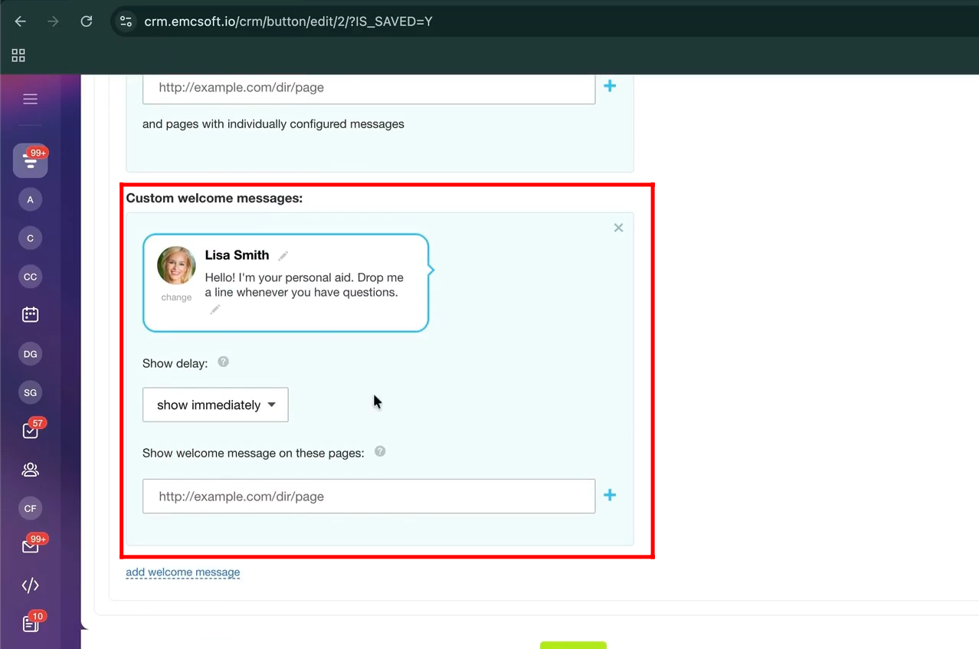Viewport: 979px width, 649px height.
Task: Expand the 'show immediately' delay dropdown
Action: click(x=215, y=405)
